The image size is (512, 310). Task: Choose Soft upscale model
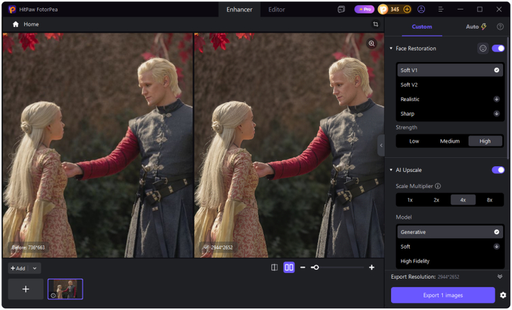tap(450, 247)
